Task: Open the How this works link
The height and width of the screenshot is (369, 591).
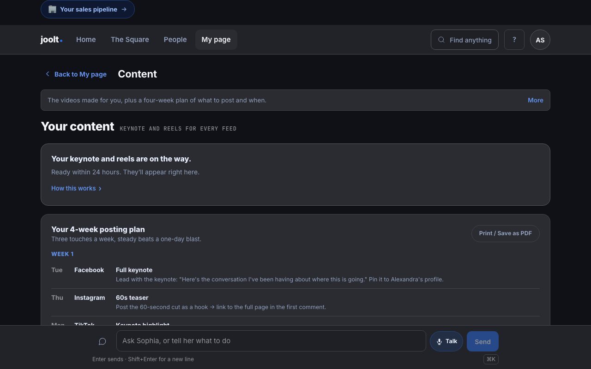Action: [x=76, y=188]
